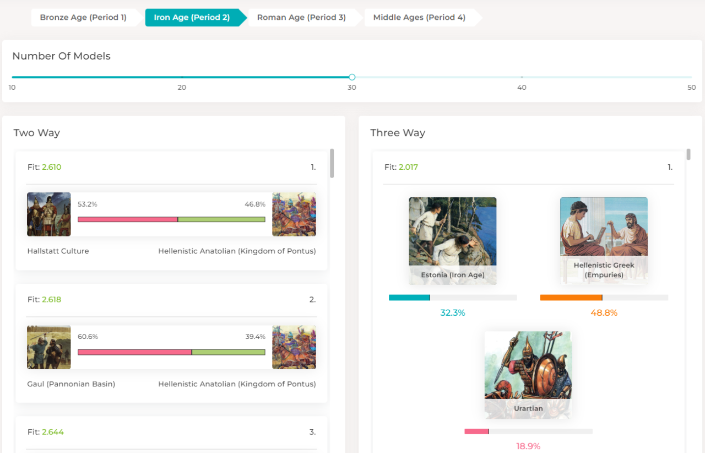Open the Gaul (Pannonian Basin) thumbnail image

[49, 347]
